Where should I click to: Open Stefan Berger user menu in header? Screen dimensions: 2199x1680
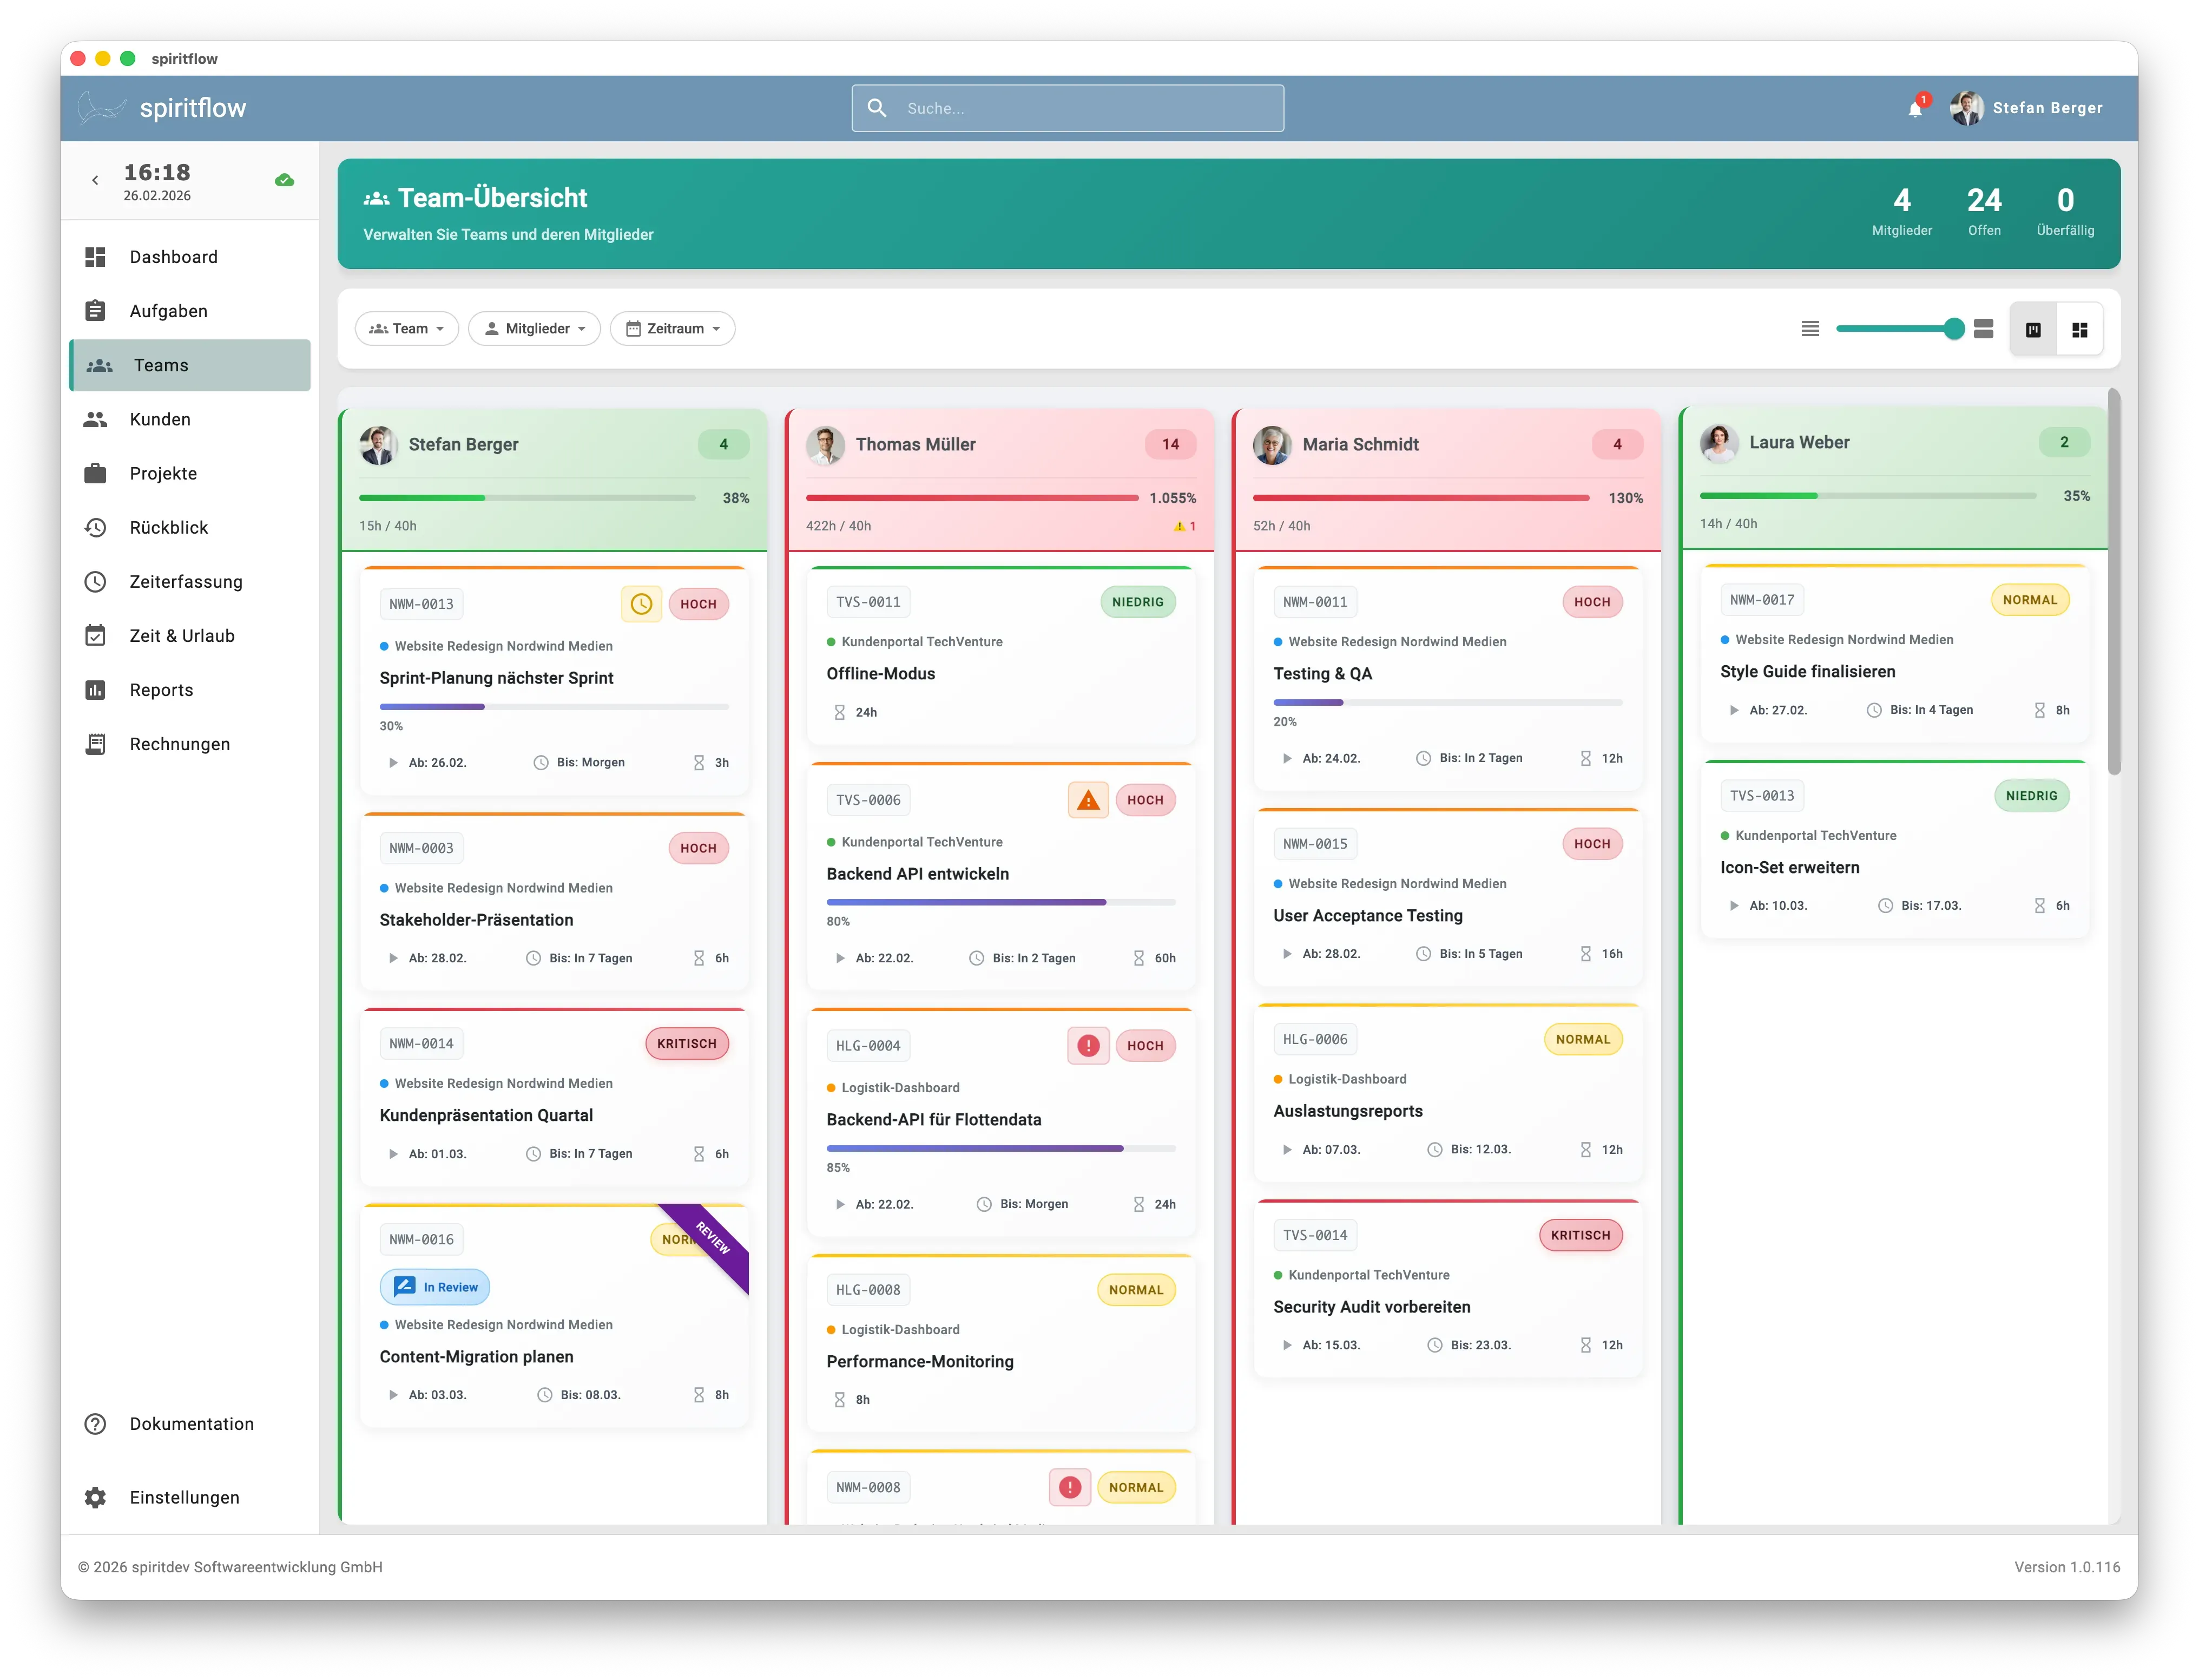(x=2027, y=108)
